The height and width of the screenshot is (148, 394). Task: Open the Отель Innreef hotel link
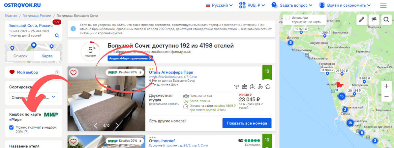click(162, 141)
